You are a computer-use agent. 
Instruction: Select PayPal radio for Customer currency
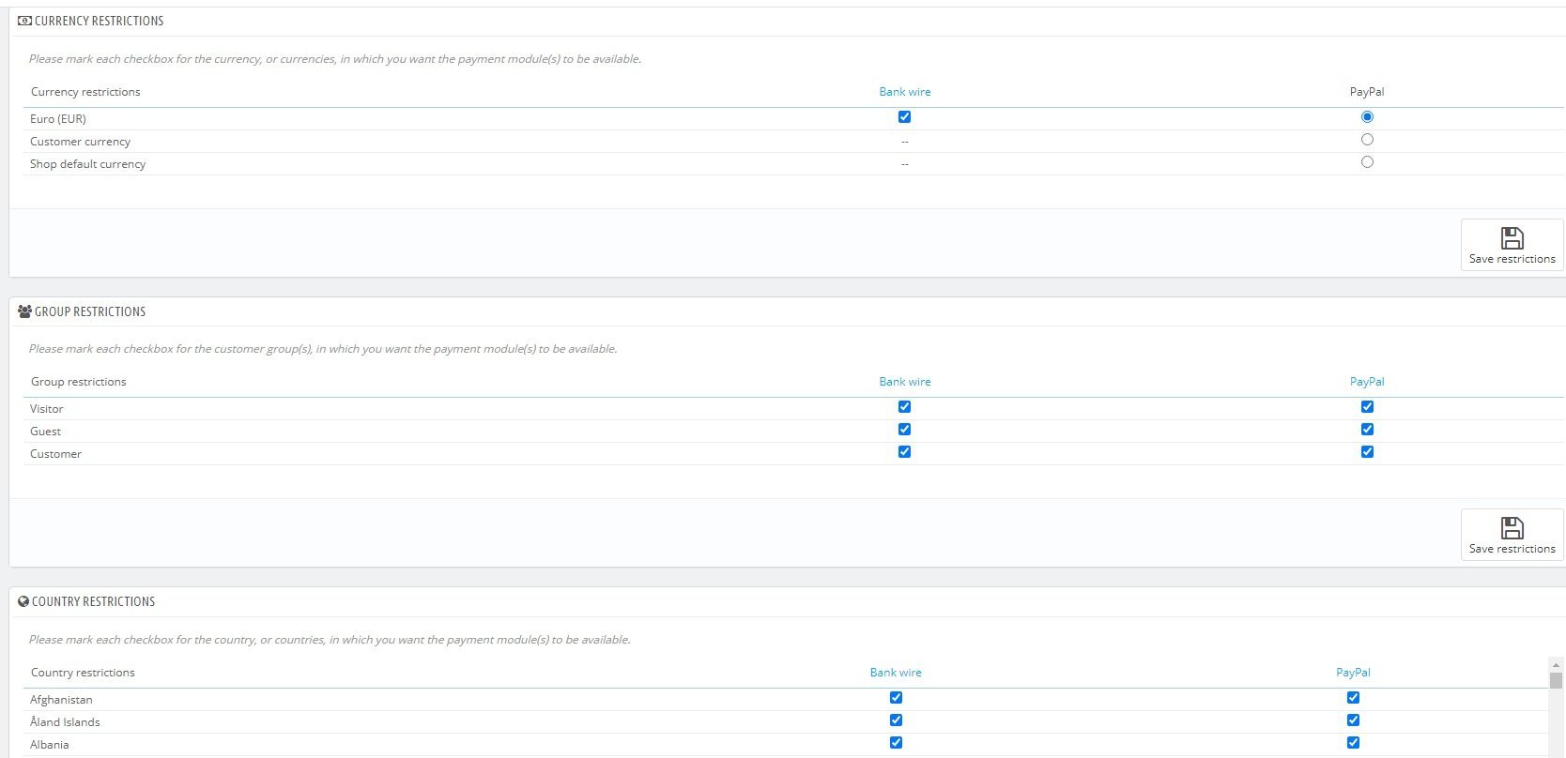[x=1367, y=140]
